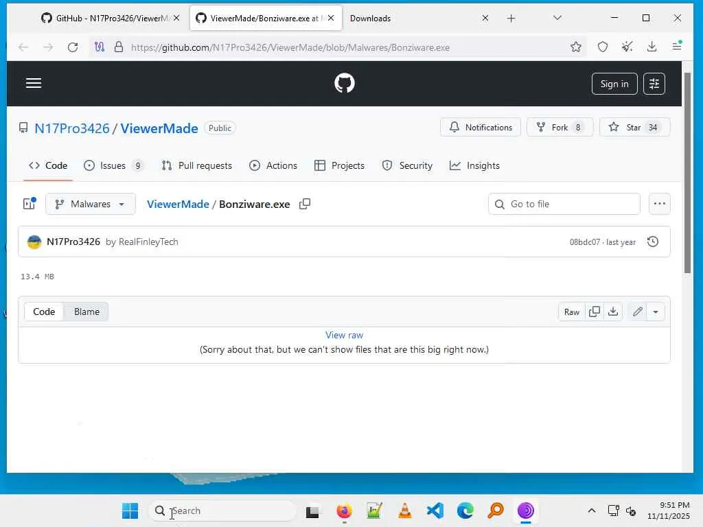Copy file path icon next to Bonziware.exe
Image resolution: width=703 pixels, height=527 pixels.
(x=305, y=204)
